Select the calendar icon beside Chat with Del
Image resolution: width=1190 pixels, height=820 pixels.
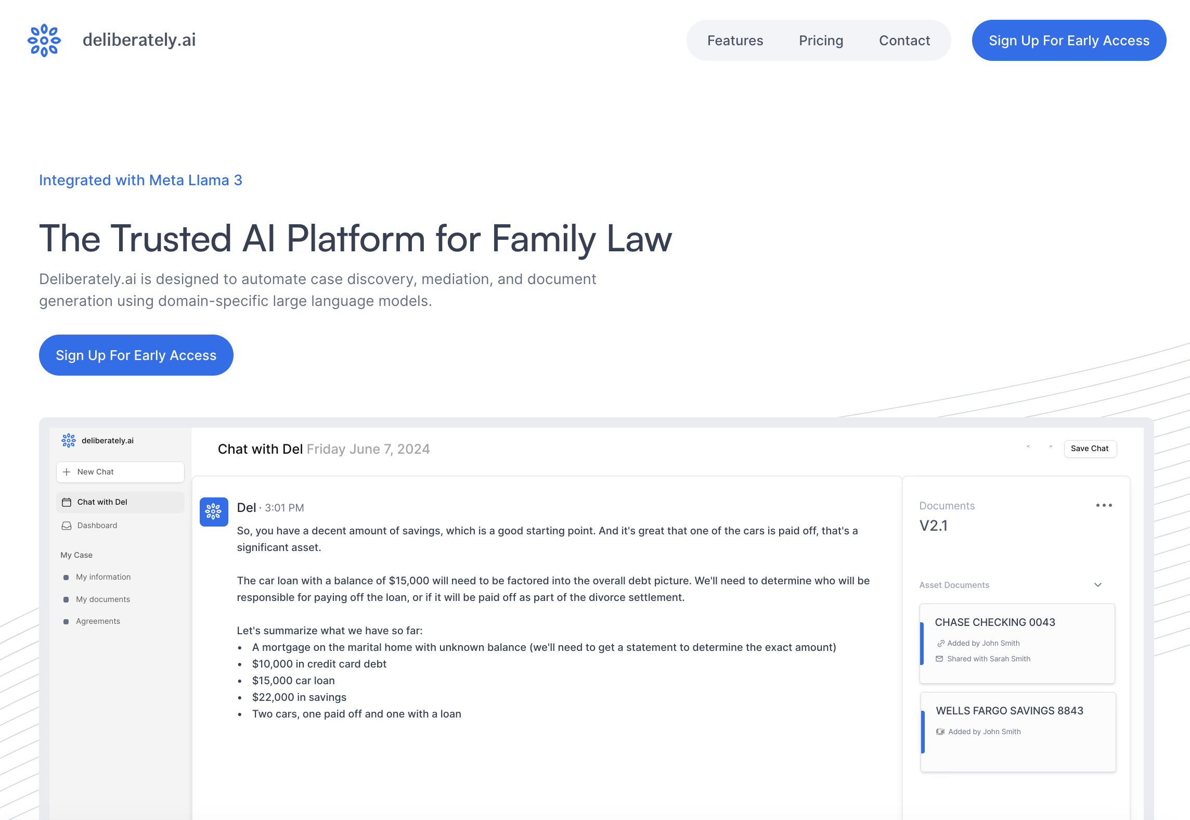pos(67,502)
